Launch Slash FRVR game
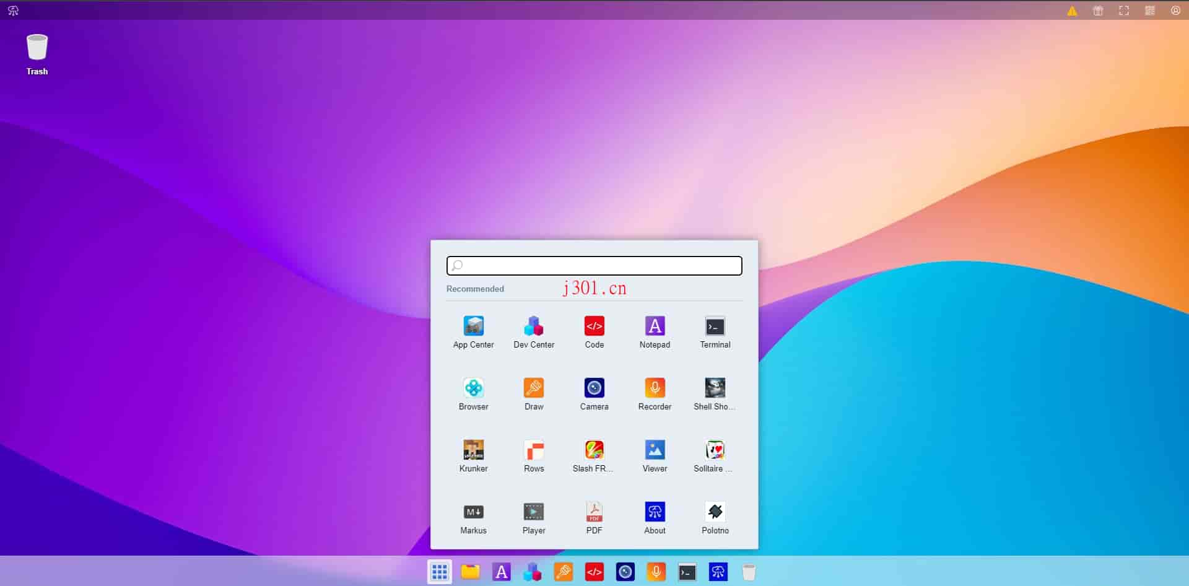1189x586 pixels. [x=594, y=457]
